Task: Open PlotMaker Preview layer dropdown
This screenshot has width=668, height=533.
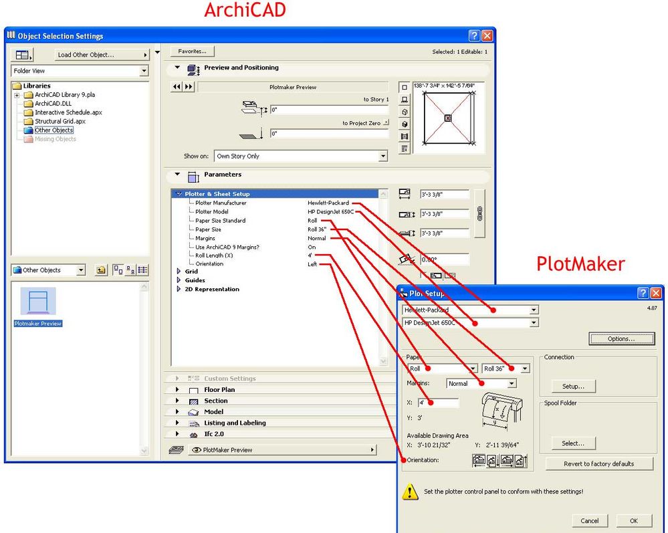Action: (x=283, y=450)
